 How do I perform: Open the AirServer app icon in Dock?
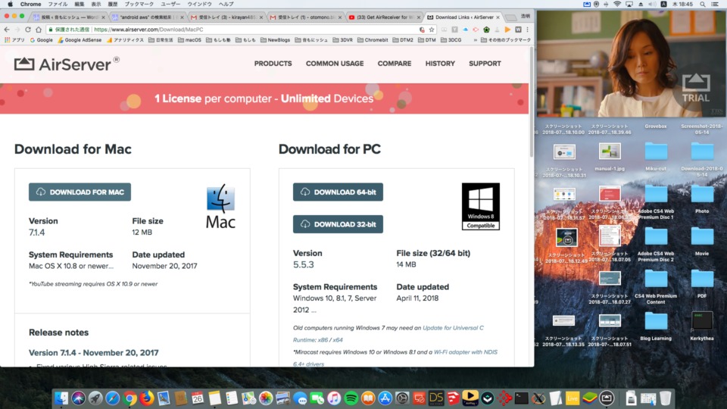point(607,398)
